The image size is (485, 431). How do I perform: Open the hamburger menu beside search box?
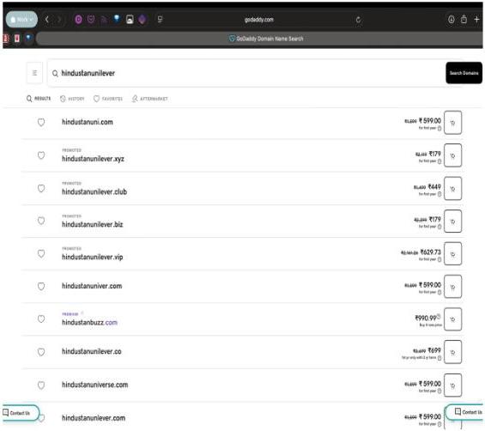click(x=34, y=73)
